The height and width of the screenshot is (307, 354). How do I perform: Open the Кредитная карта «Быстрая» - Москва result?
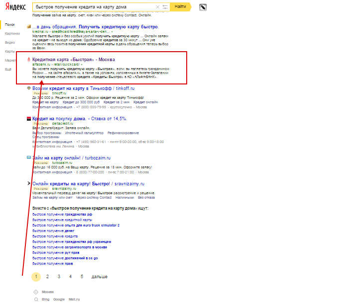coord(74,60)
